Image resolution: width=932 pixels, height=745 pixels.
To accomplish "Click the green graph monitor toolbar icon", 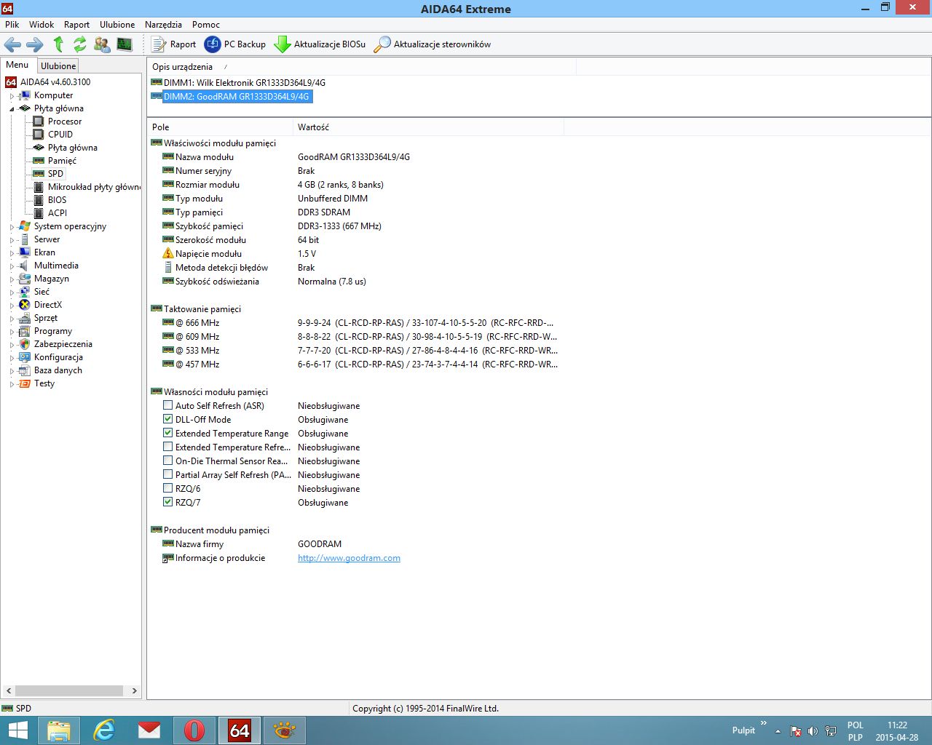I will tap(125, 44).
